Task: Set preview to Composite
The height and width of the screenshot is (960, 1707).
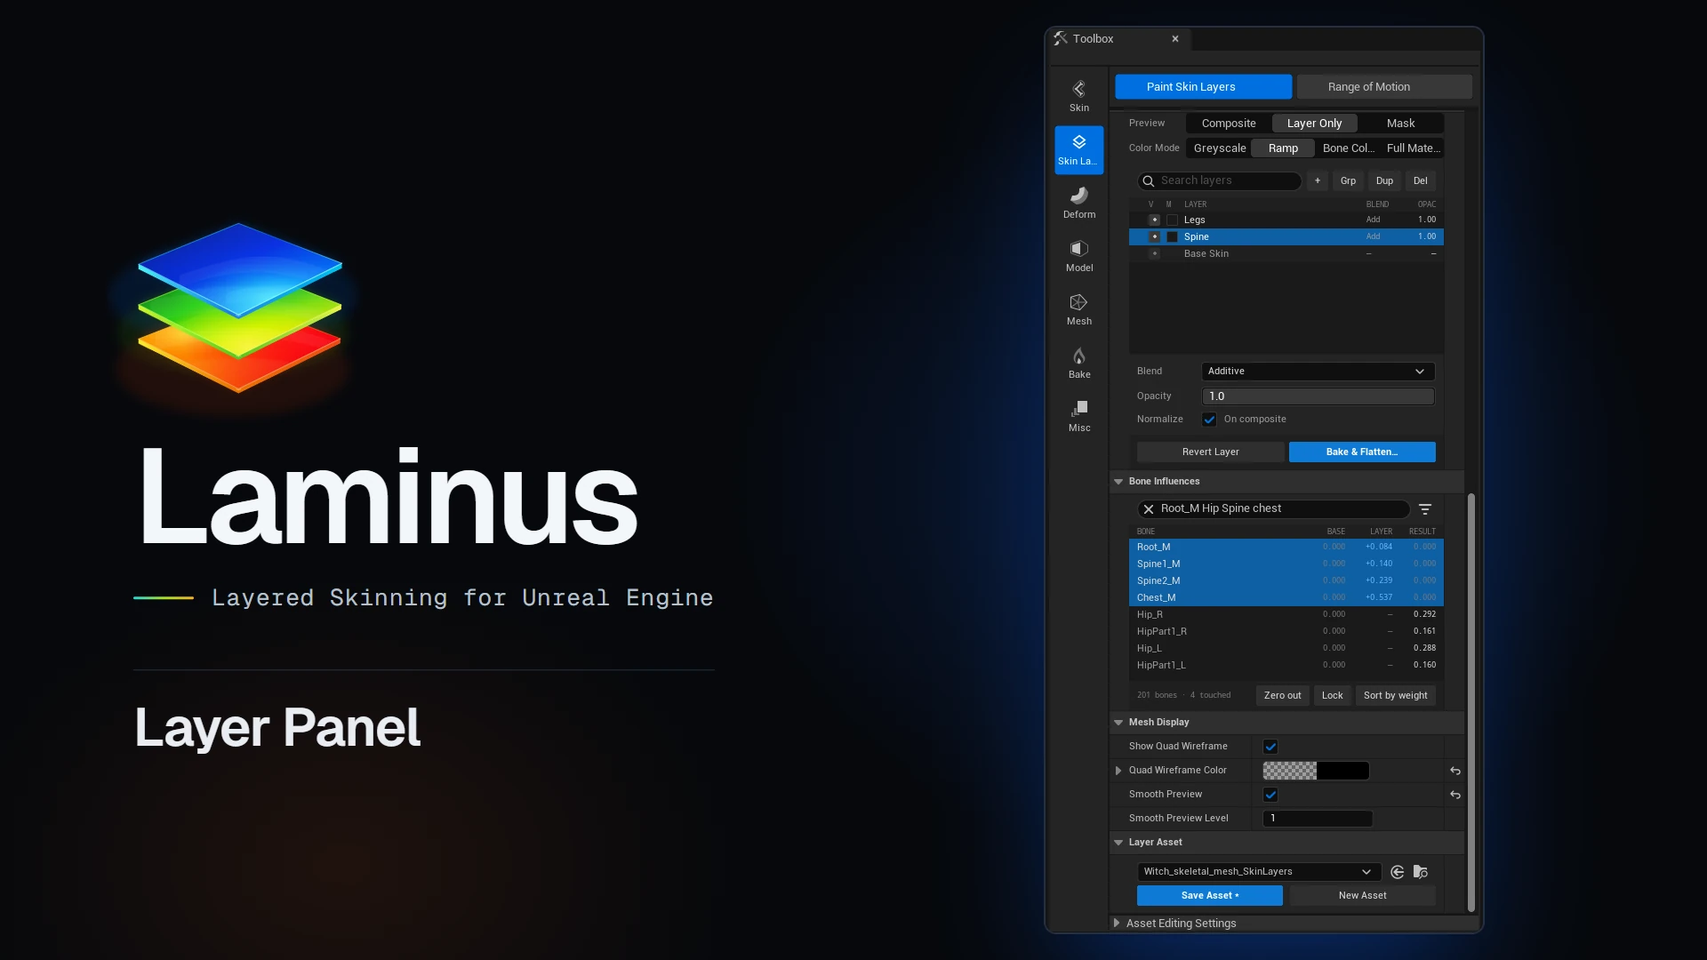Action: point(1229,124)
